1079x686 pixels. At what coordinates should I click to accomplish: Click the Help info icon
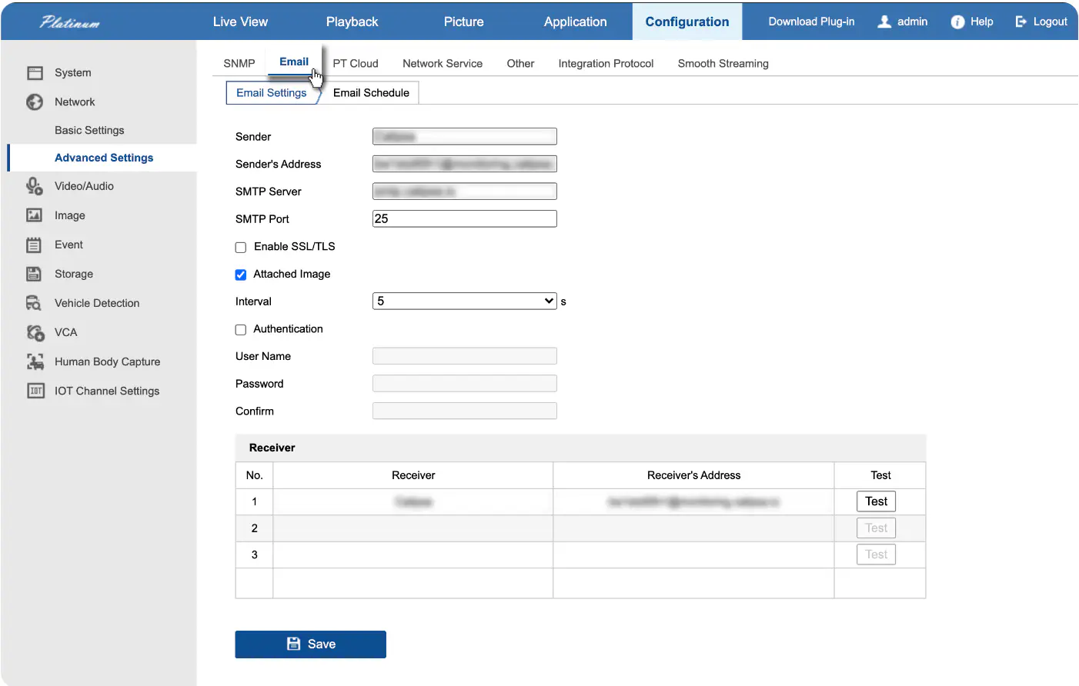957,22
